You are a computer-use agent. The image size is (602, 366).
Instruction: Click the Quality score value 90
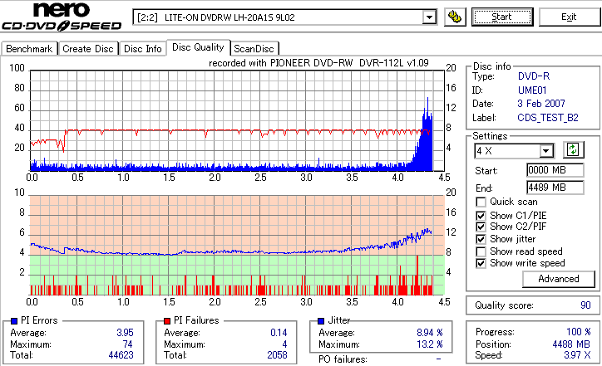pyautogui.click(x=585, y=305)
